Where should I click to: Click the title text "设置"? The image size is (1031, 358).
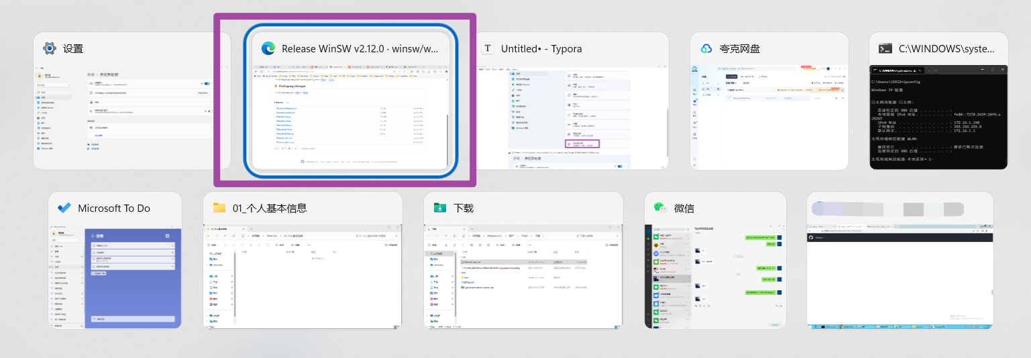[x=73, y=48]
